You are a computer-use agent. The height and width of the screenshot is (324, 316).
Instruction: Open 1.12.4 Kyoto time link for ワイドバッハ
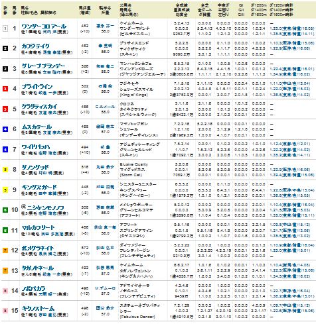[290, 144]
